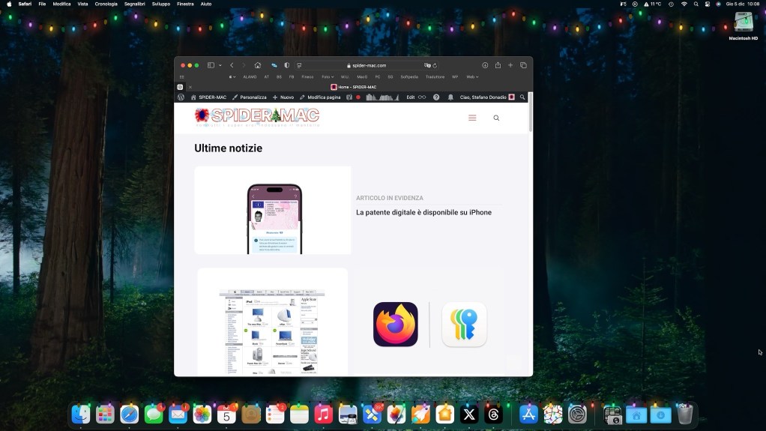Select the pinned tab in Safari
766x431 pixels.
point(180,87)
